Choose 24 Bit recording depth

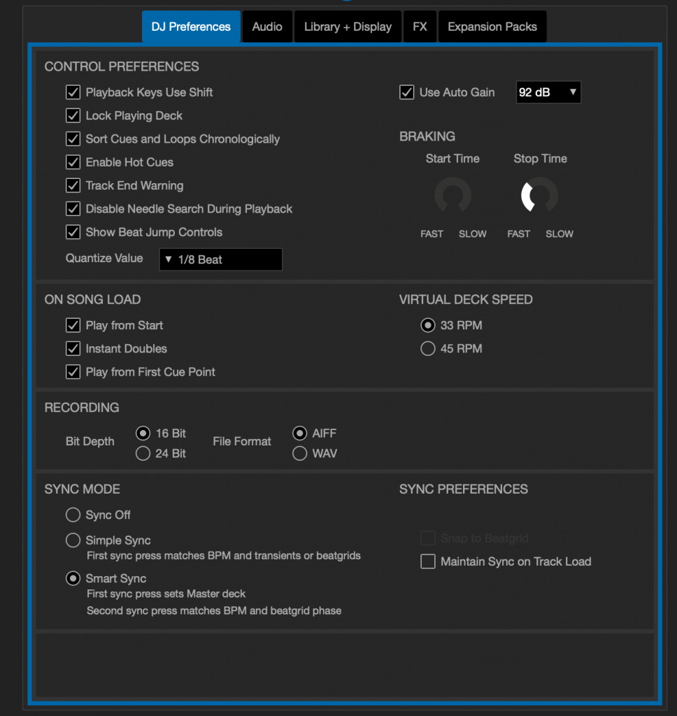(143, 453)
